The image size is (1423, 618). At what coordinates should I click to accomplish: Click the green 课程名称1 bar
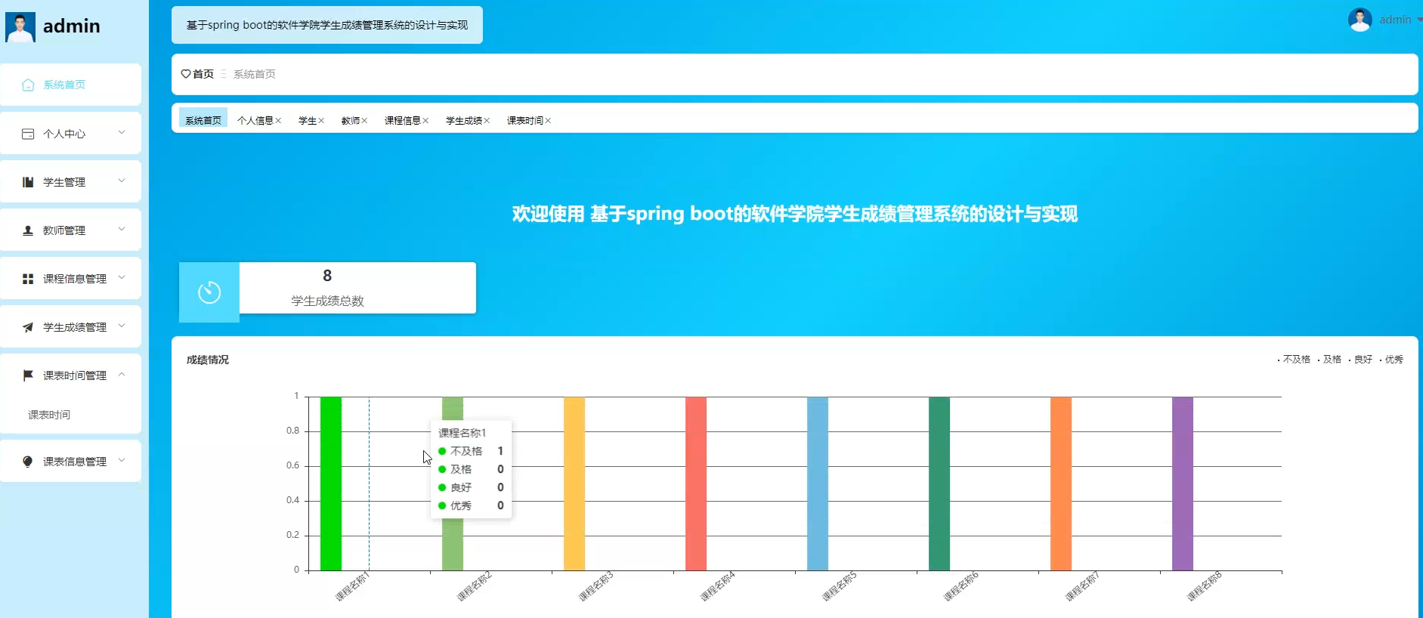(331, 484)
